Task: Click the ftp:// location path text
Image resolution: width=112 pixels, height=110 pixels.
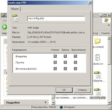Action: point(56,33)
